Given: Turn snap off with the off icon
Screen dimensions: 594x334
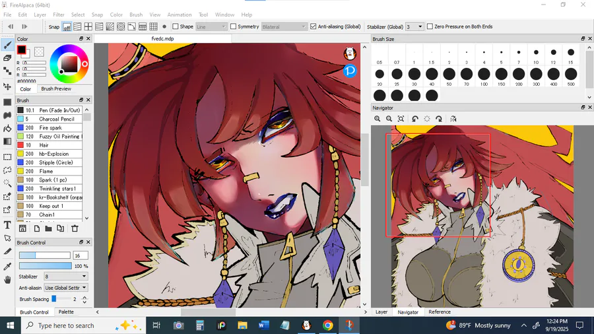Looking at the screenshot, I should pyautogui.click(x=67, y=27).
